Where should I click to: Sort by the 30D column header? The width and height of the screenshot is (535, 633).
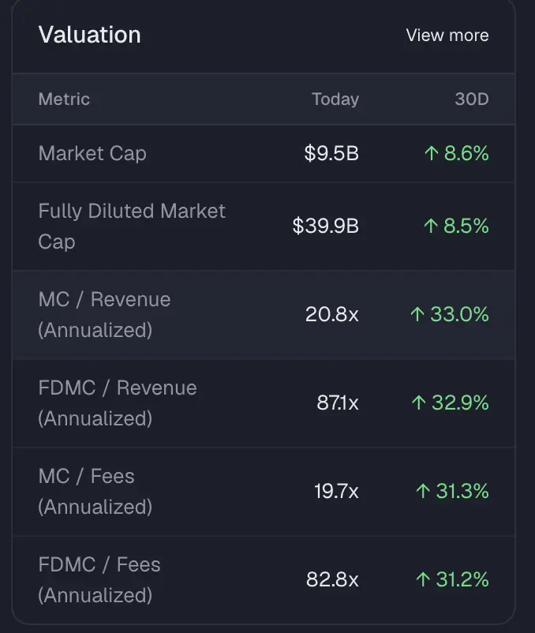click(x=472, y=99)
